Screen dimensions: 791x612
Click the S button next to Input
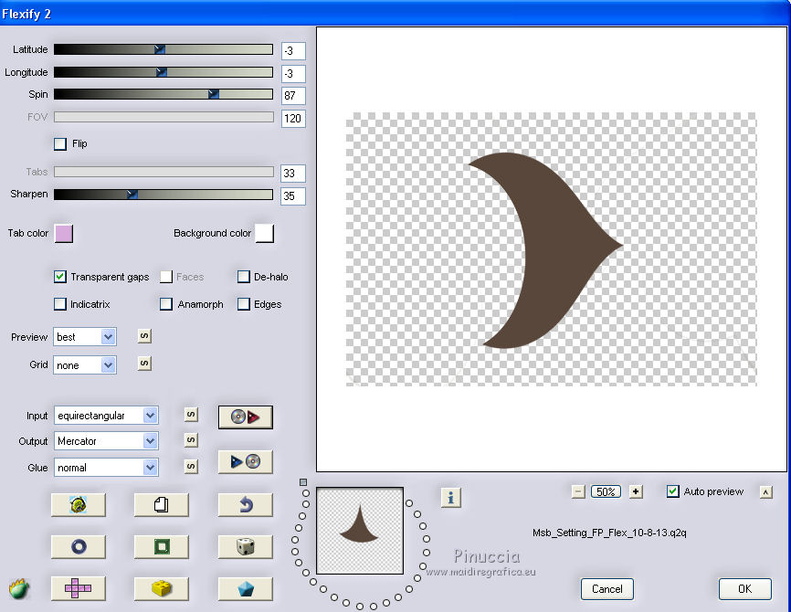(191, 415)
